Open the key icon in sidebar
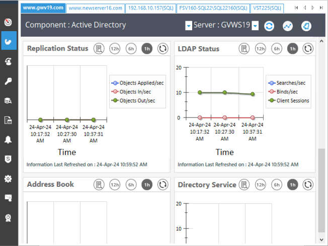 point(8,81)
